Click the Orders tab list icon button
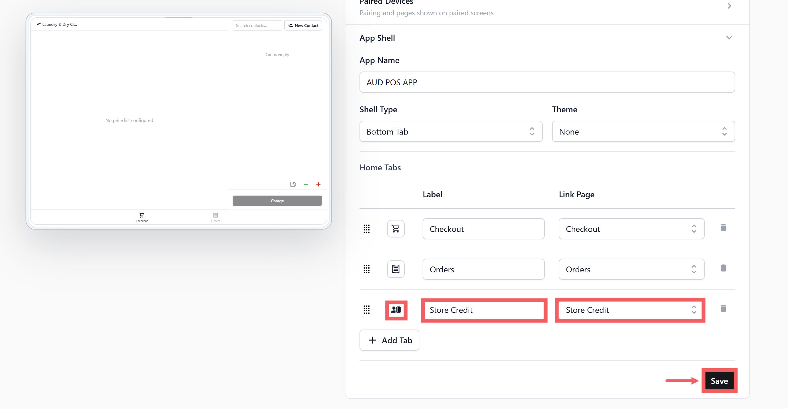Image resolution: width=788 pixels, height=409 pixels. pos(396,269)
